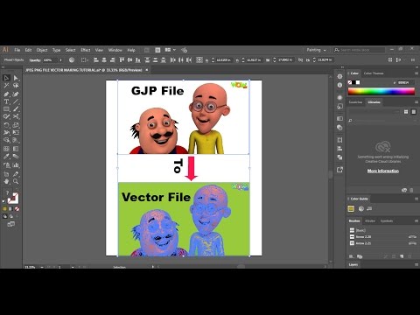Viewport: 420px width, 315px height.
Task: Toggle Draw Normal mode
Action: point(4,216)
